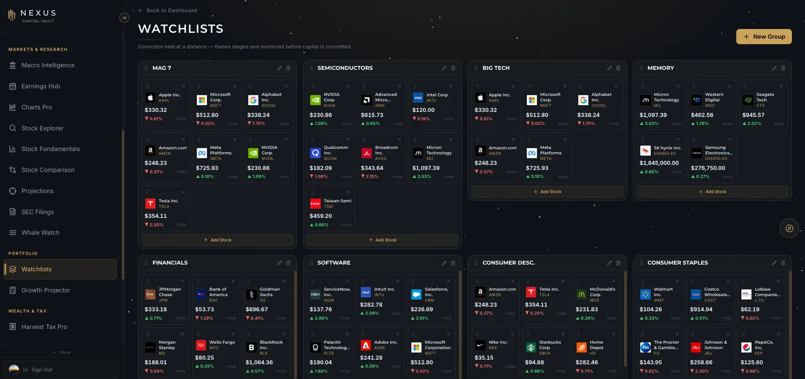This screenshot has height=379, width=805.
Task: Remove Intel Corp. from SEMICONDUCTORS
Action: pyautogui.click(x=451, y=86)
